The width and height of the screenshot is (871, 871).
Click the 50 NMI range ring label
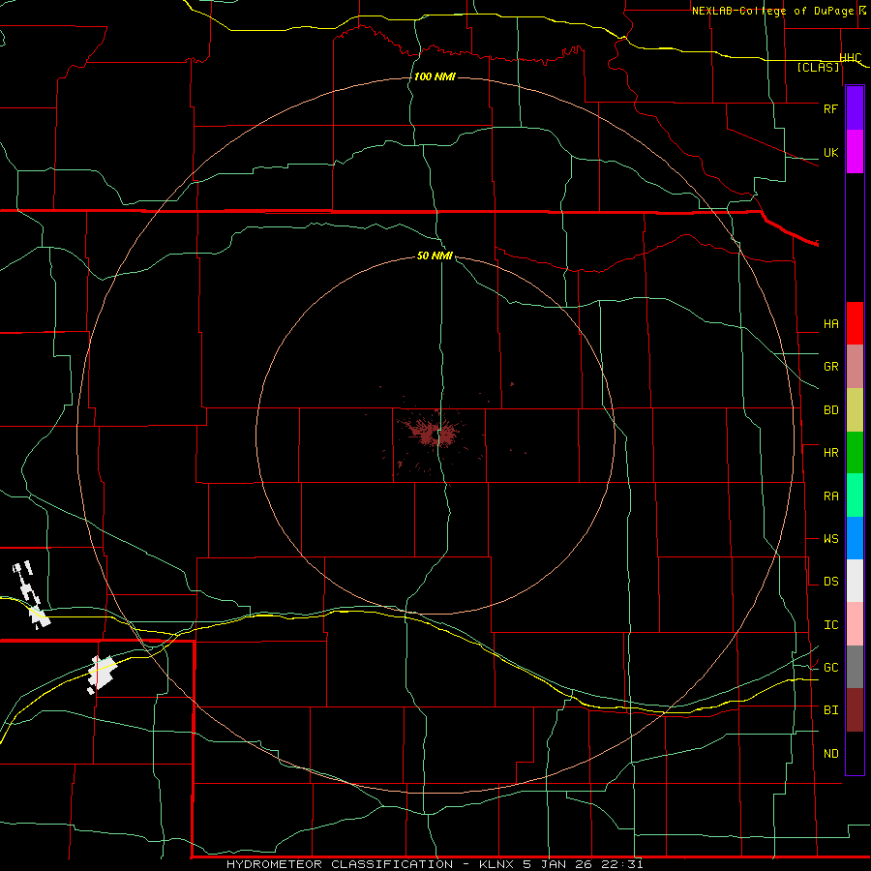435,256
